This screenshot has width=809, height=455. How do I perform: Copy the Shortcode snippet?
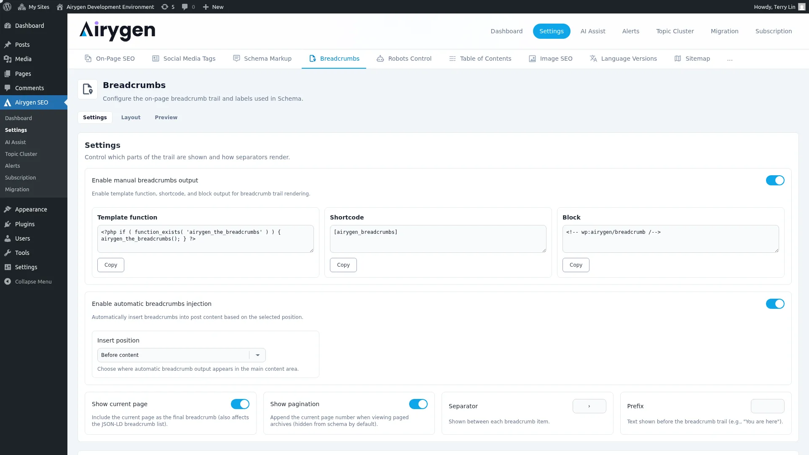tap(343, 265)
